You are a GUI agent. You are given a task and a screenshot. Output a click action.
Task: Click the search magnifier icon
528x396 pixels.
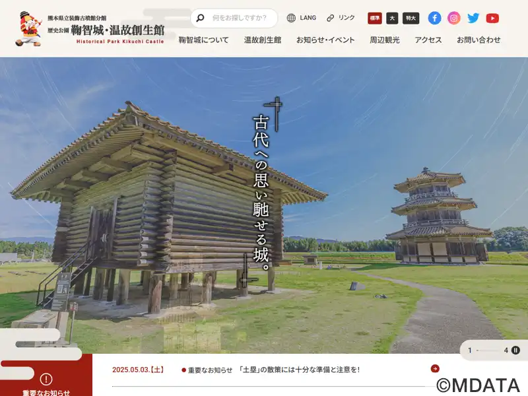pyautogui.click(x=200, y=18)
